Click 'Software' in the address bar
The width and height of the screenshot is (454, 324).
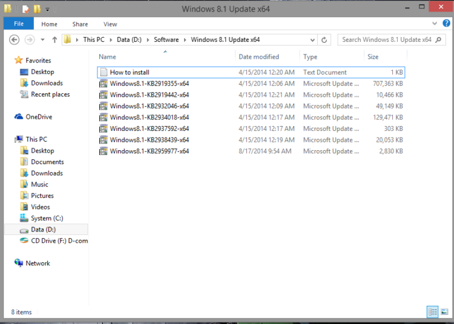(x=166, y=40)
